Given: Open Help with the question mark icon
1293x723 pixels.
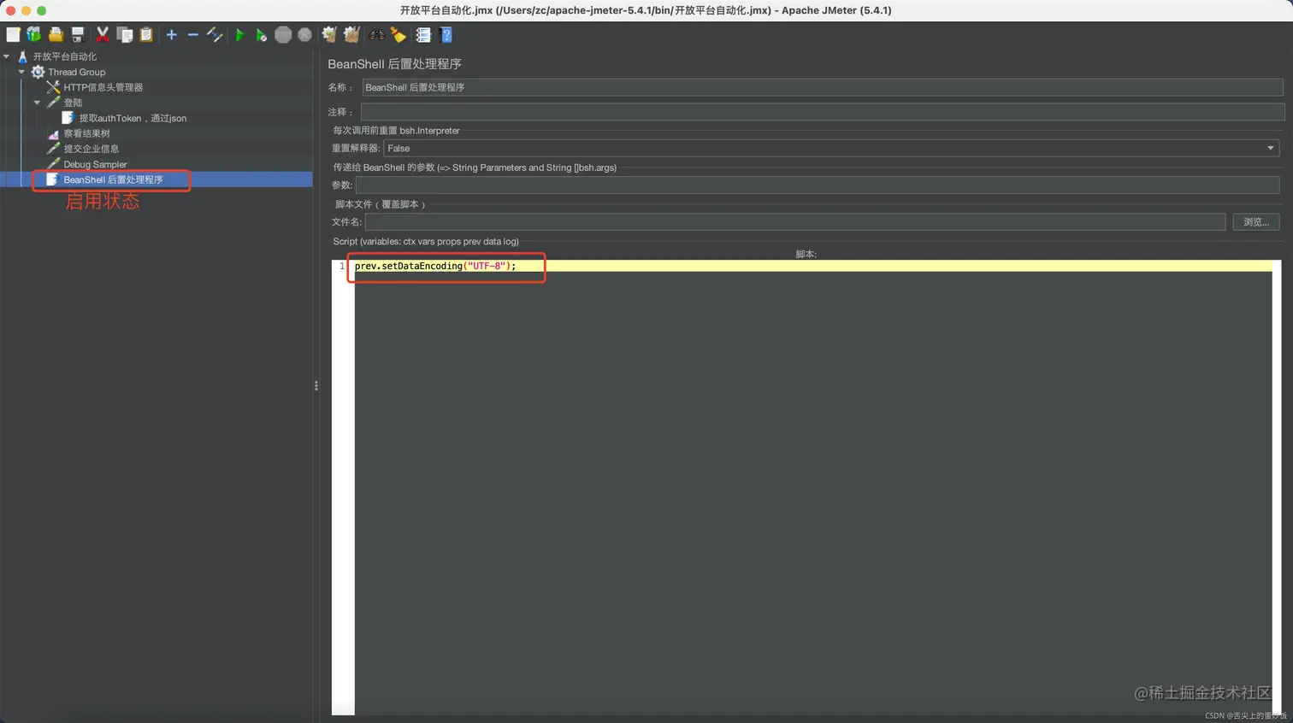Looking at the screenshot, I should [446, 35].
